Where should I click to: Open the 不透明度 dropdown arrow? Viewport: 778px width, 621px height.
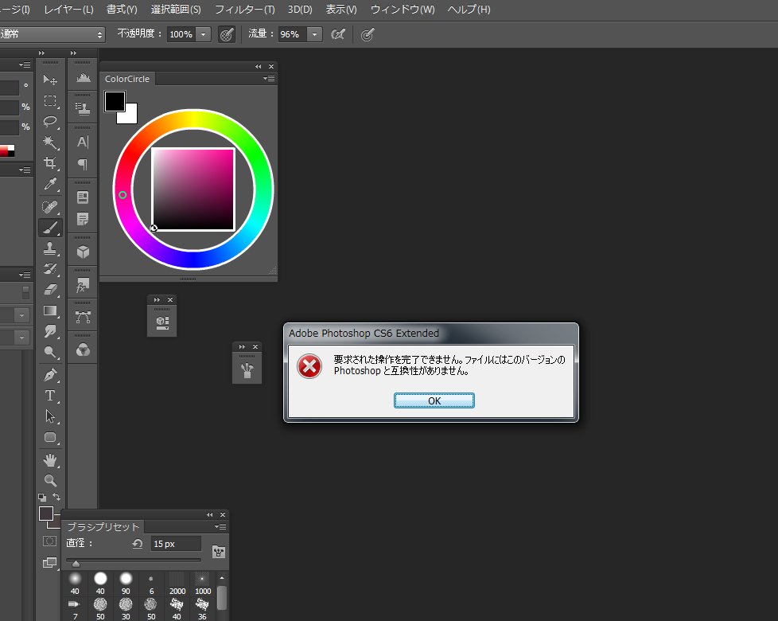[204, 34]
